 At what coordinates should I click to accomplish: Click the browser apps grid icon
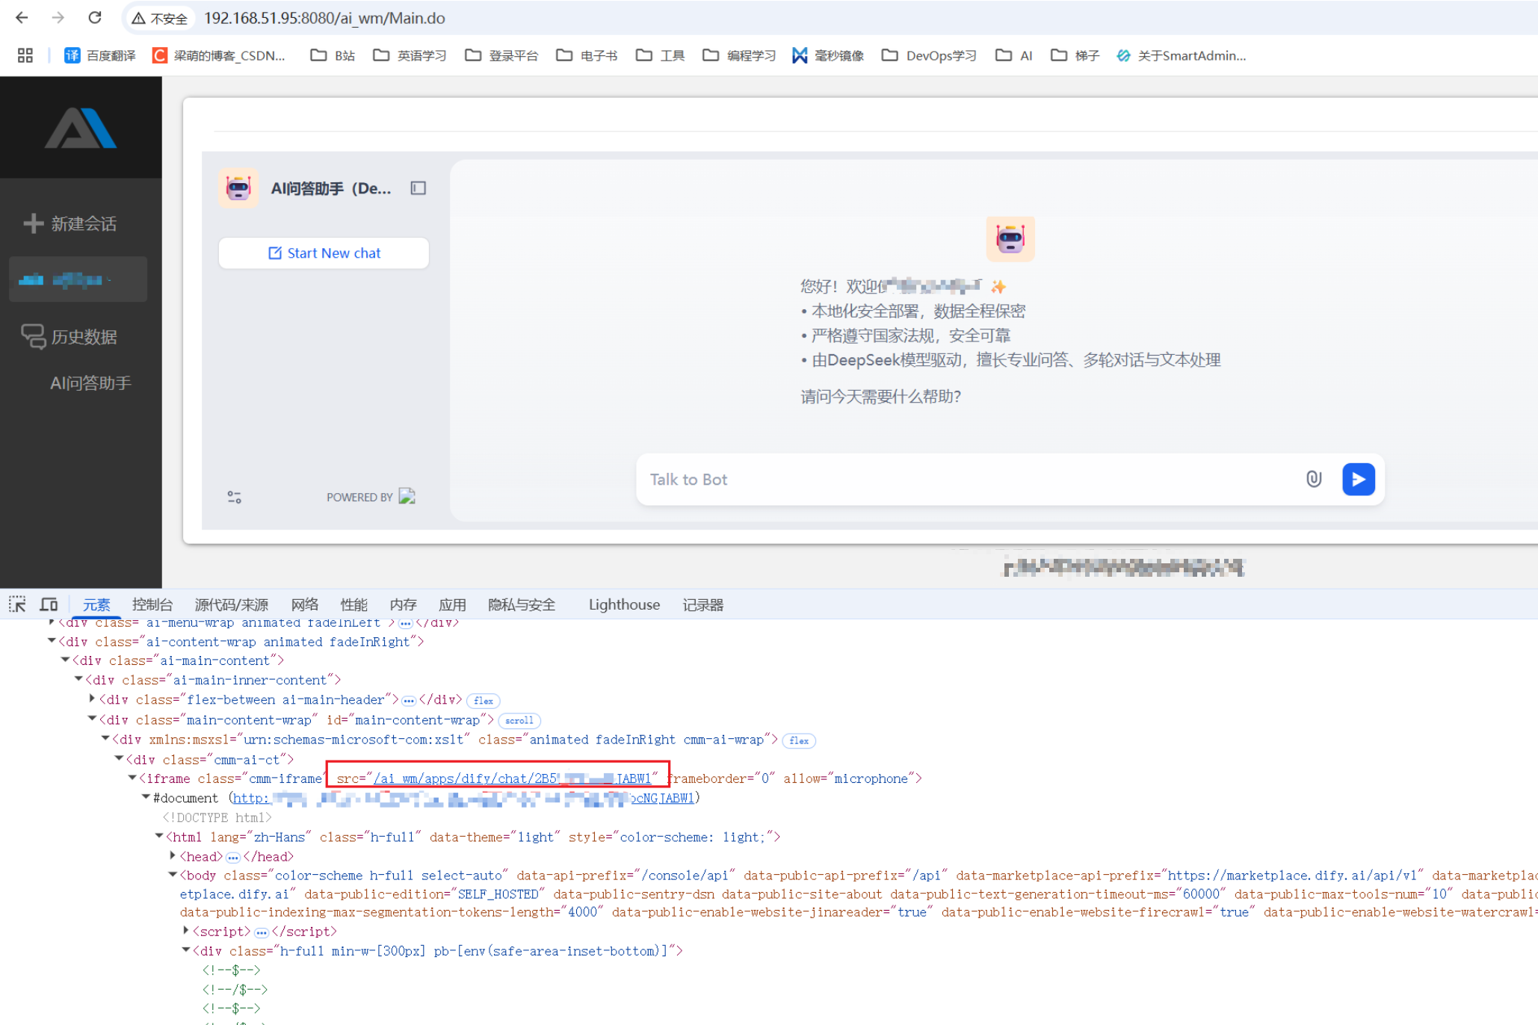click(x=25, y=55)
